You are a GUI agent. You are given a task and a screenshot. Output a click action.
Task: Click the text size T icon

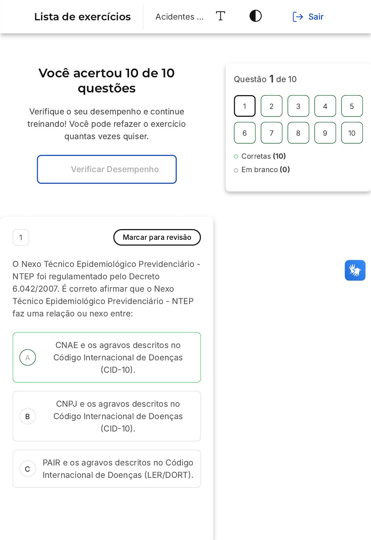(x=220, y=16)
